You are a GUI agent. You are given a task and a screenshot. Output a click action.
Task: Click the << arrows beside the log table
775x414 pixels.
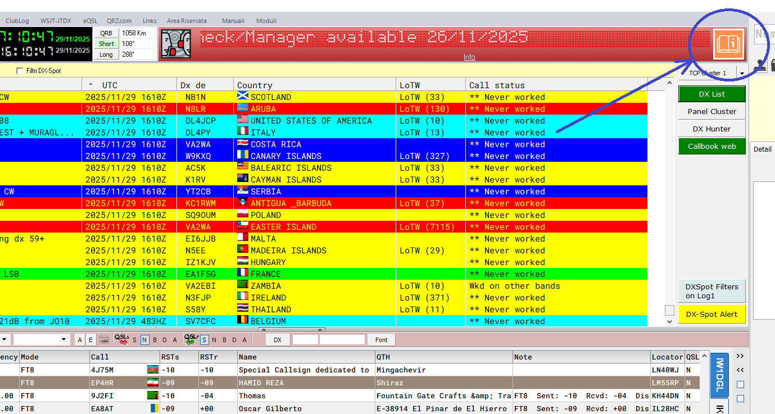coord(740,370)
